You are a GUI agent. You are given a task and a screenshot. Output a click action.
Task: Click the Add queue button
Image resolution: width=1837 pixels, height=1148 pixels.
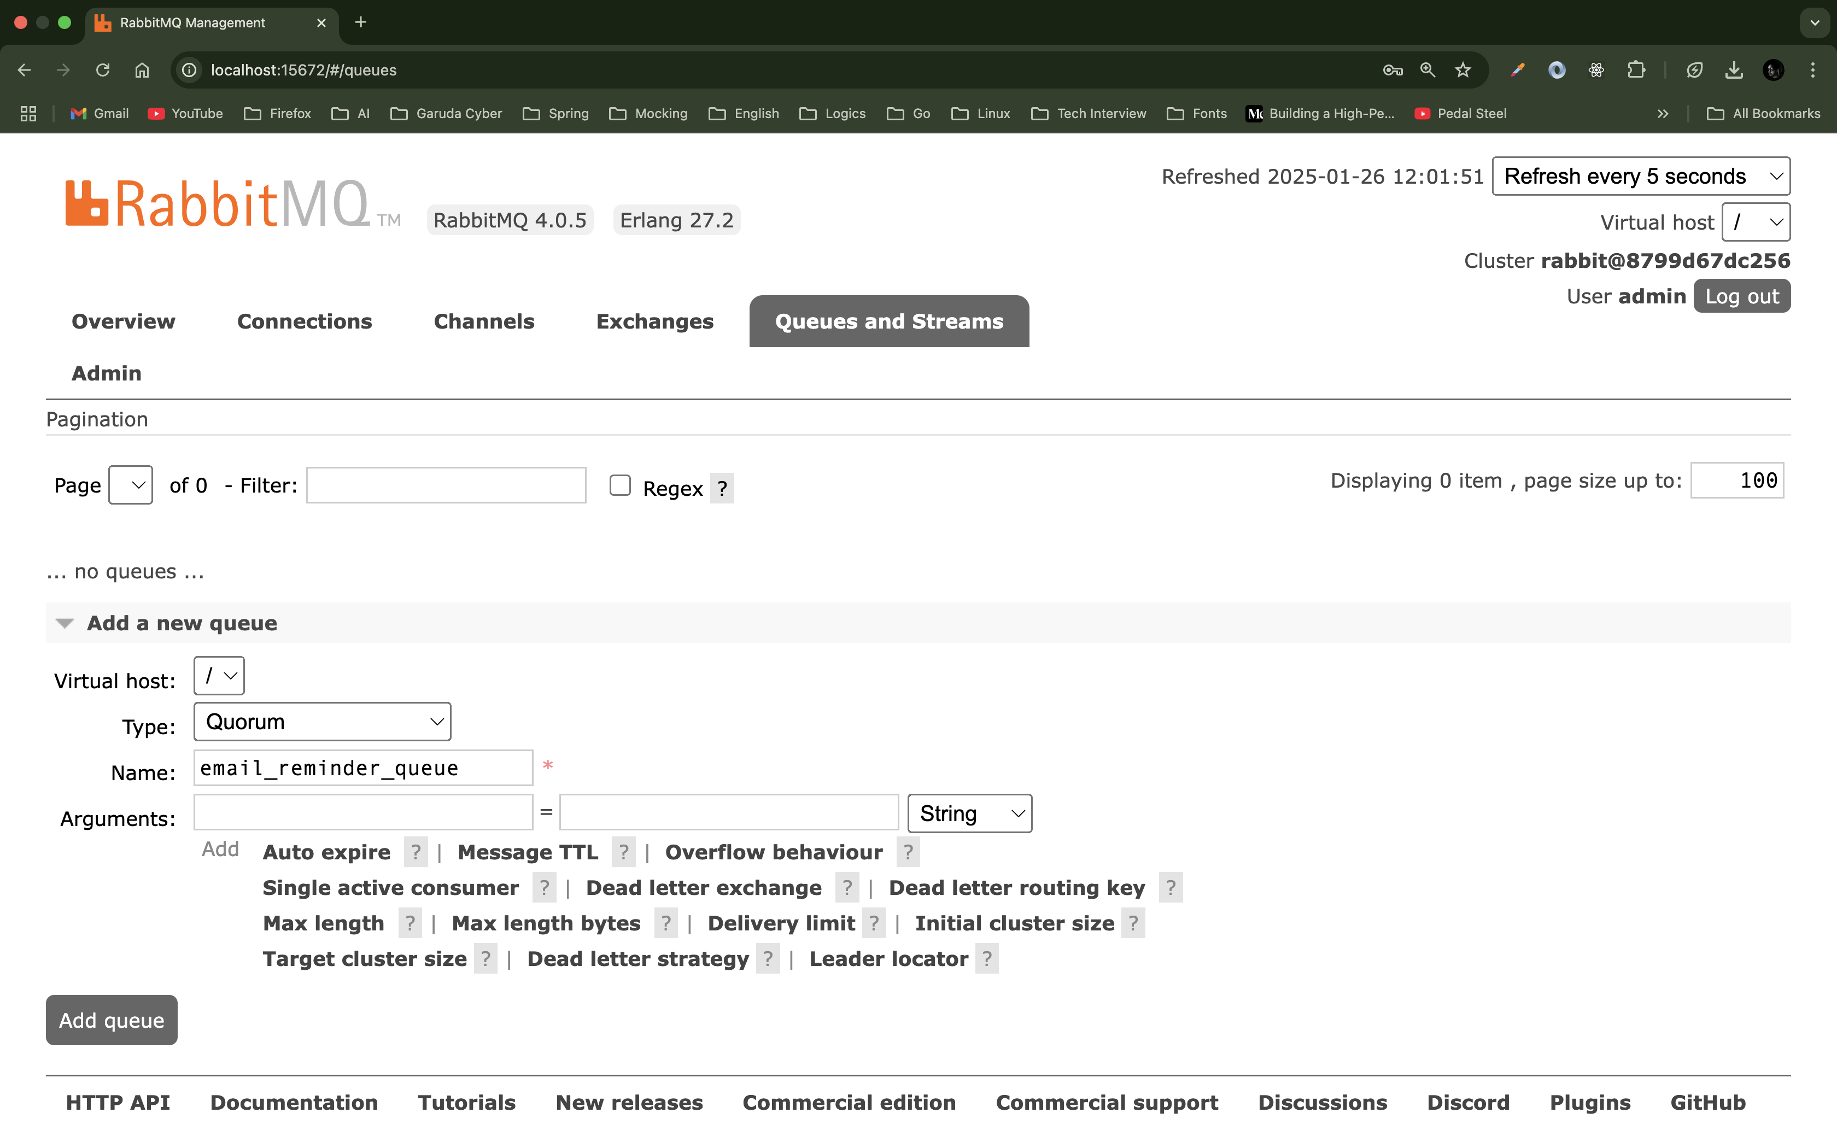112,1020
